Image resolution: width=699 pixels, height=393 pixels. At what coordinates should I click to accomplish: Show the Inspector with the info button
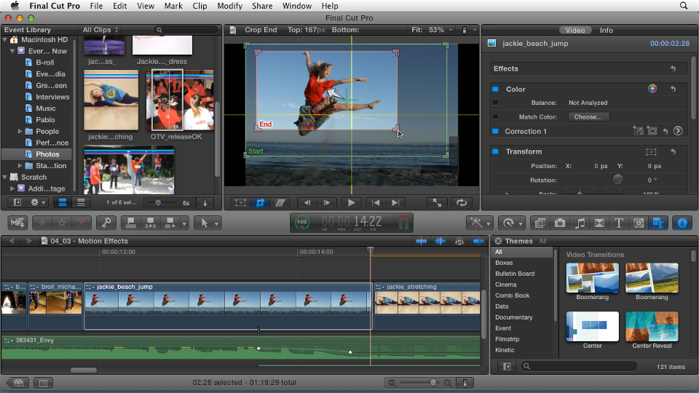point(682,223)
